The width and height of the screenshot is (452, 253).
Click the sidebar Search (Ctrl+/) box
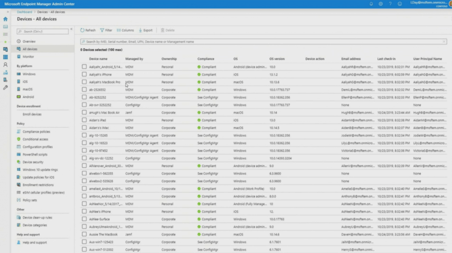coord(43,31)
